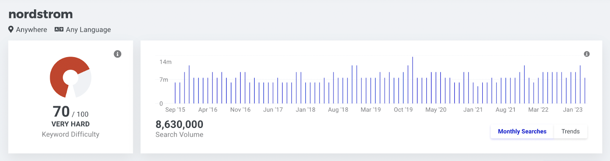Click the VERY HARD difficulty label
Screen dimensions: 610x161
pos(71,124)
